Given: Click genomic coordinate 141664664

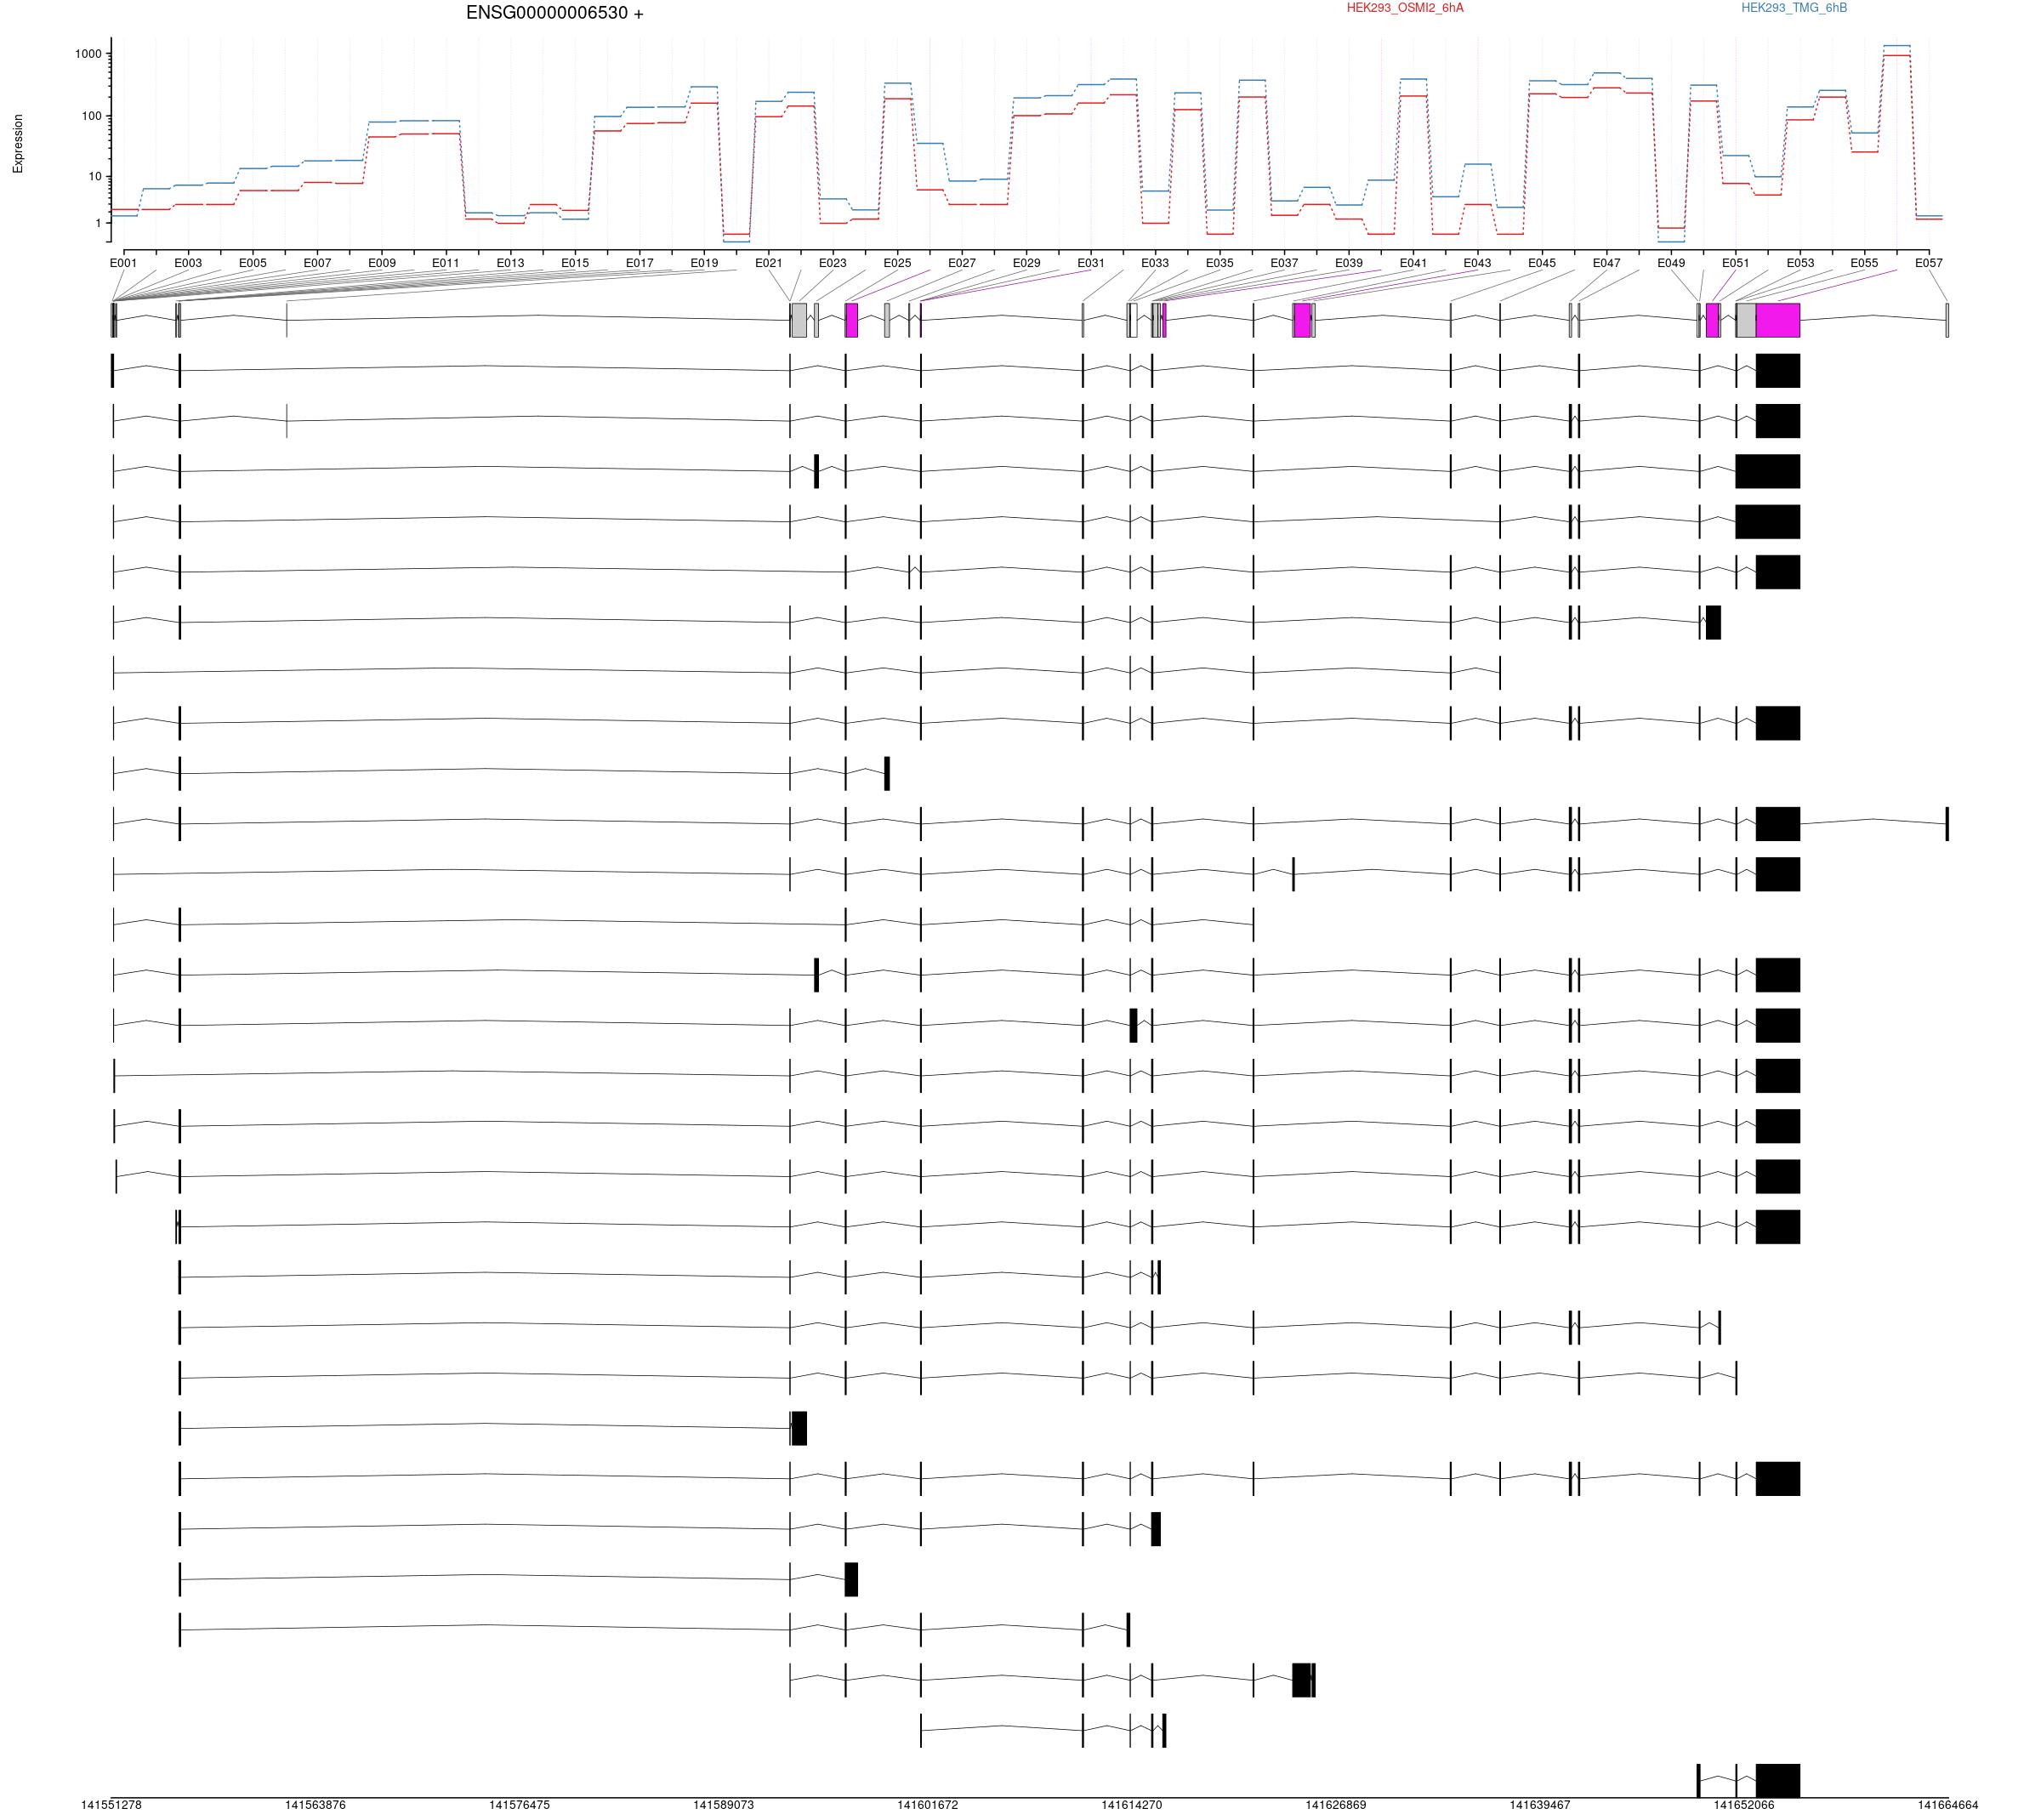Looking at the screenshot, I should 1948,1805.
